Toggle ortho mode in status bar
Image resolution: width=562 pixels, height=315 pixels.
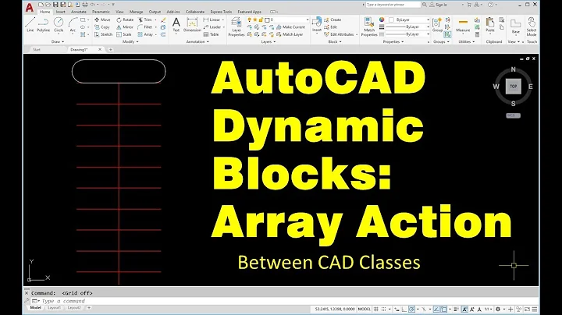pos(404,309)
